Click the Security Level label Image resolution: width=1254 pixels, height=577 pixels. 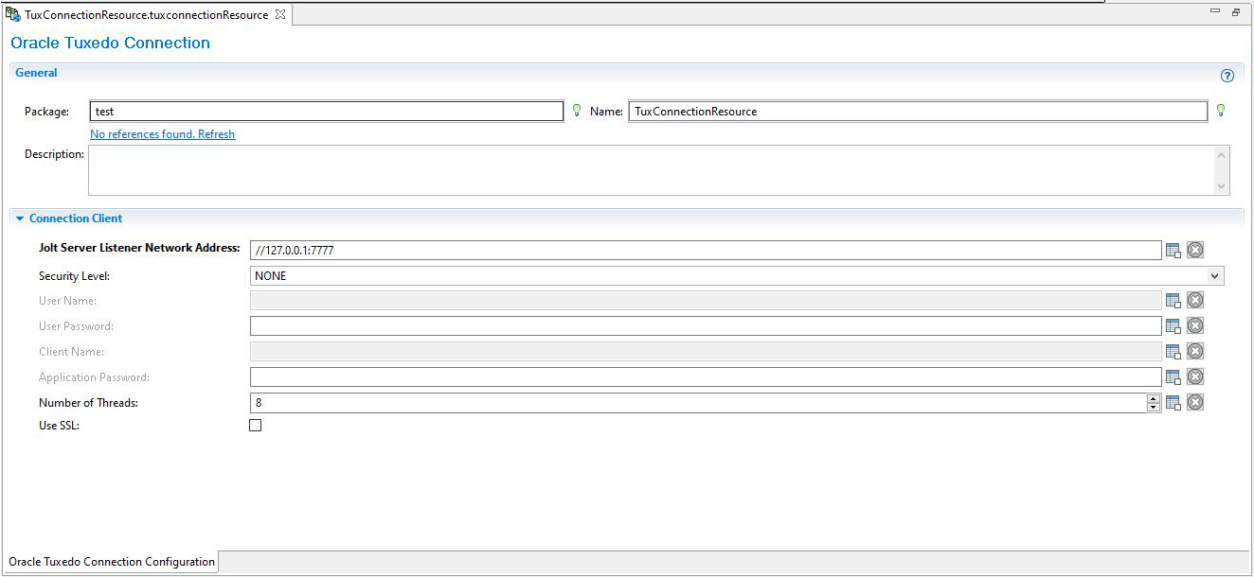pos(74,276)
